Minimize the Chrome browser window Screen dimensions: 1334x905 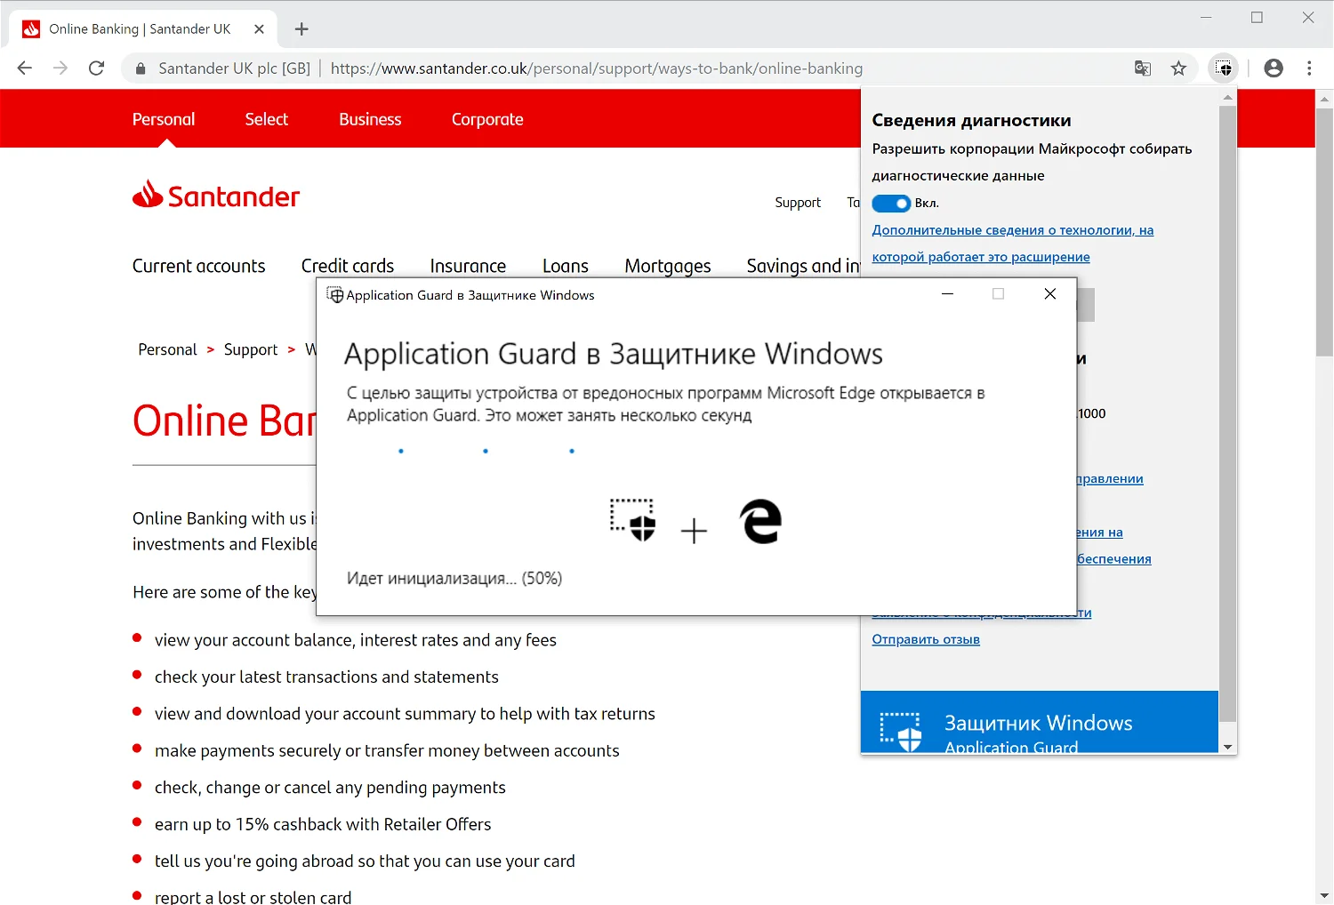point(1206,18)
